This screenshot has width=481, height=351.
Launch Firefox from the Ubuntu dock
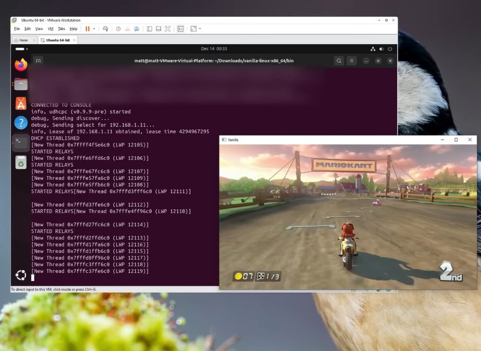pyautogui.click(x=21, y=65)
